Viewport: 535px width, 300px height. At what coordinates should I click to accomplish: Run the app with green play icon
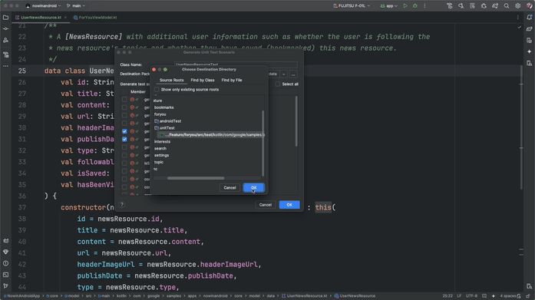coord(405,6)
